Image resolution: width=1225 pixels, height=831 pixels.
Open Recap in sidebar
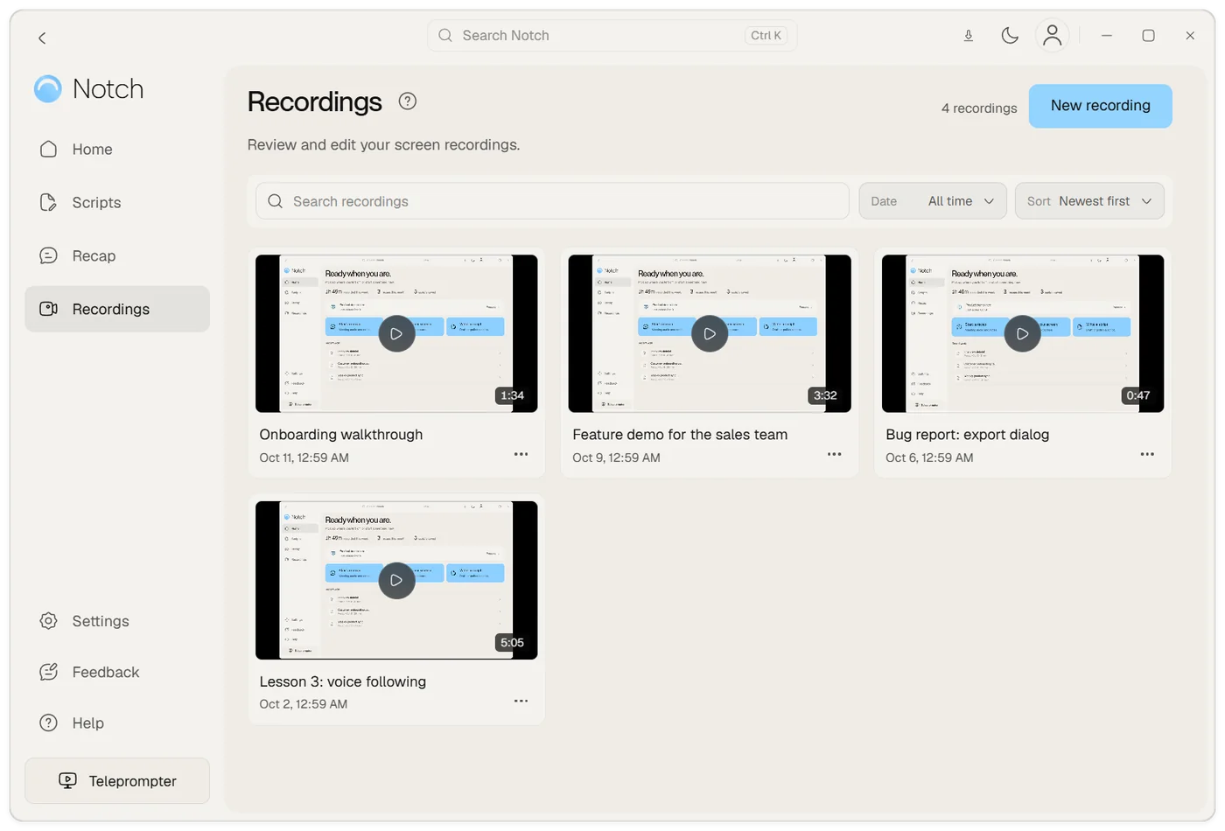point(117,256)
